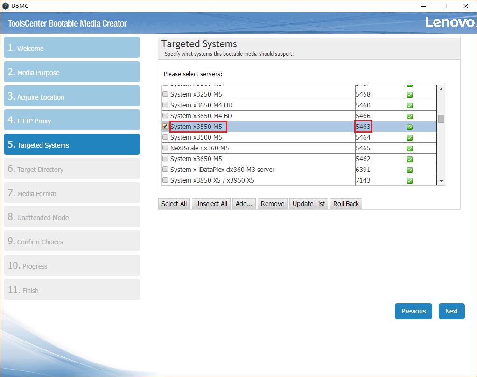Click the Roll Back button
Viewport: 477px width, 377px height.
point(346,204)
